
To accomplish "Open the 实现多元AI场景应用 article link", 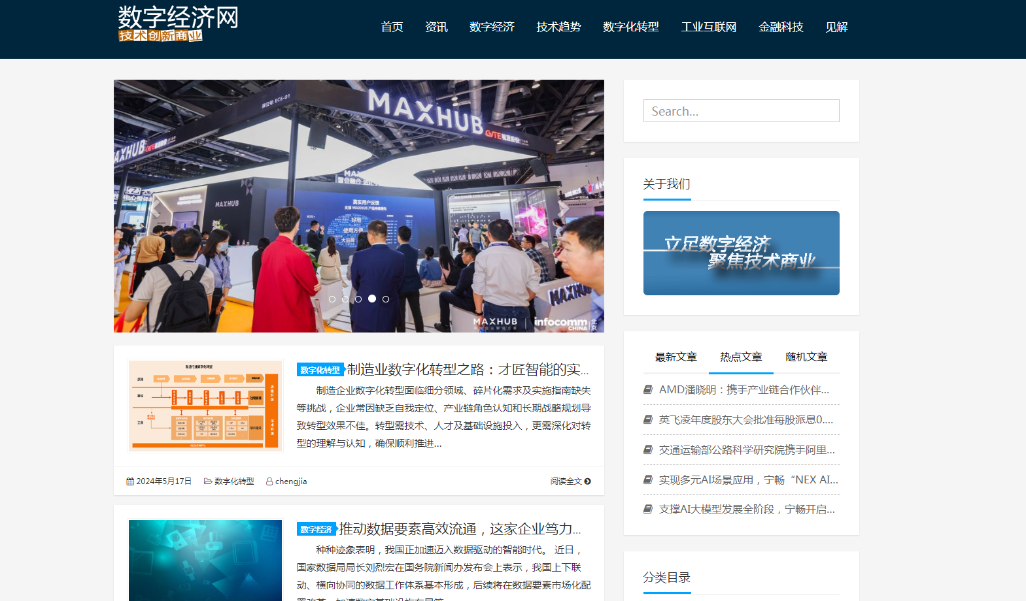I will tap(749, 479).
